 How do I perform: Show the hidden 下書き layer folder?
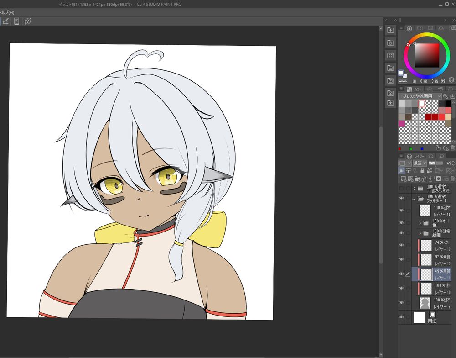[401, 188]
